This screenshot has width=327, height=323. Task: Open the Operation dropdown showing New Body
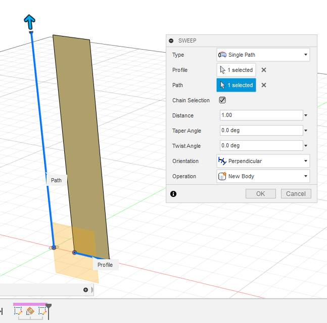pyautogui.click(x=263, y=176)
